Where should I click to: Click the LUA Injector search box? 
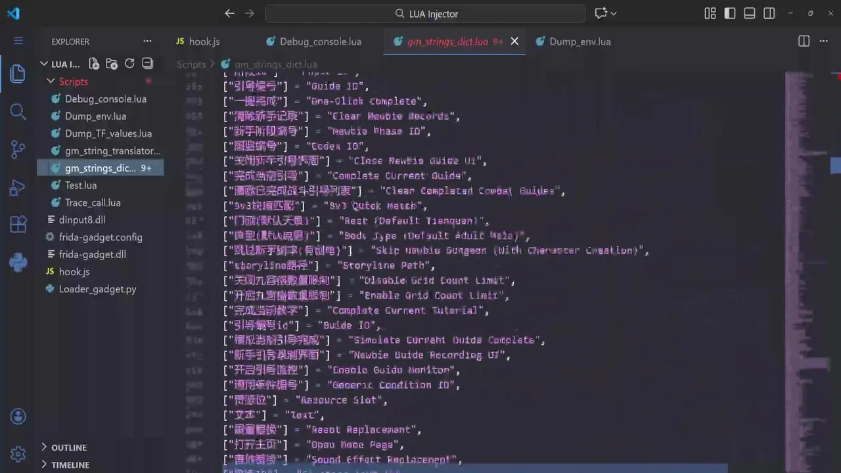tap(425, 13)
